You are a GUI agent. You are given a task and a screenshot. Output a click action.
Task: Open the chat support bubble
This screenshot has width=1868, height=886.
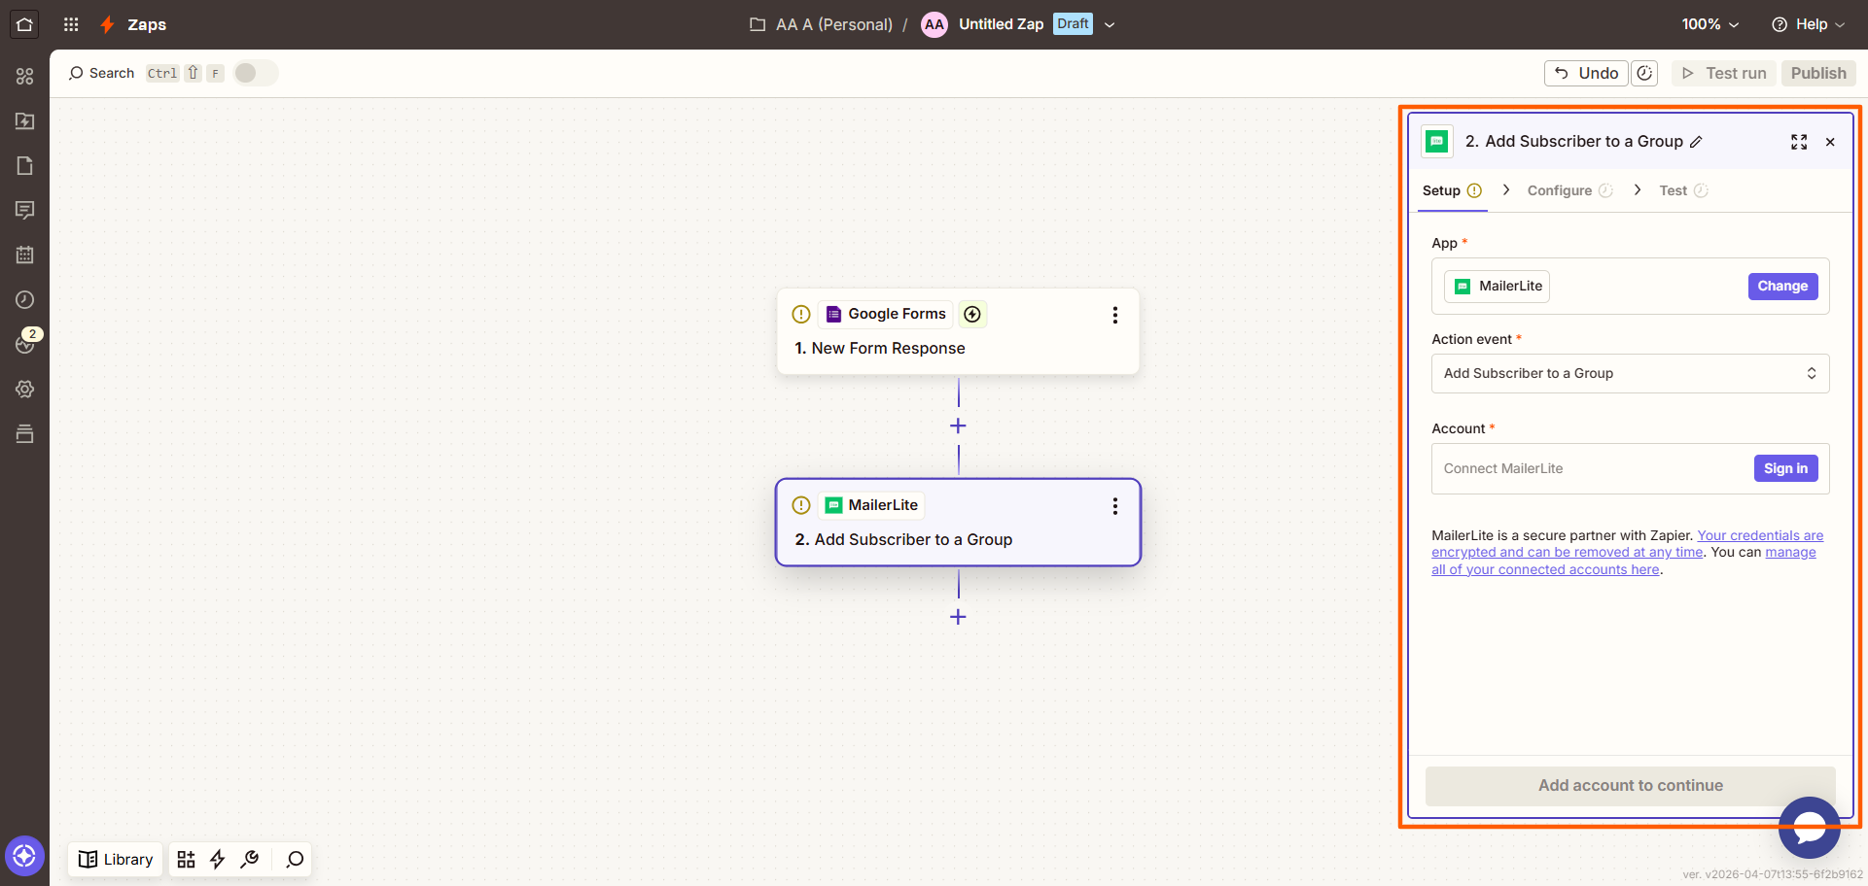[x=1810, y=828]
